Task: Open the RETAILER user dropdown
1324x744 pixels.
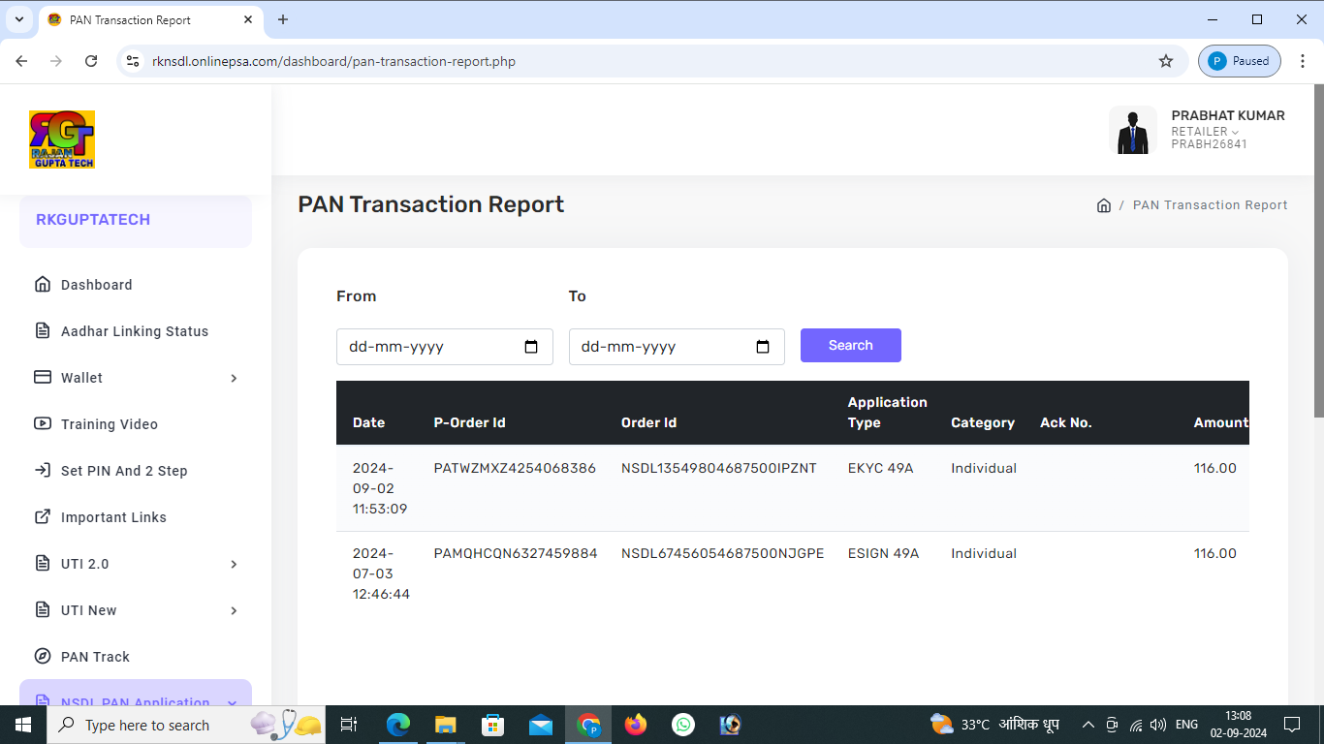Action: 1205,132
